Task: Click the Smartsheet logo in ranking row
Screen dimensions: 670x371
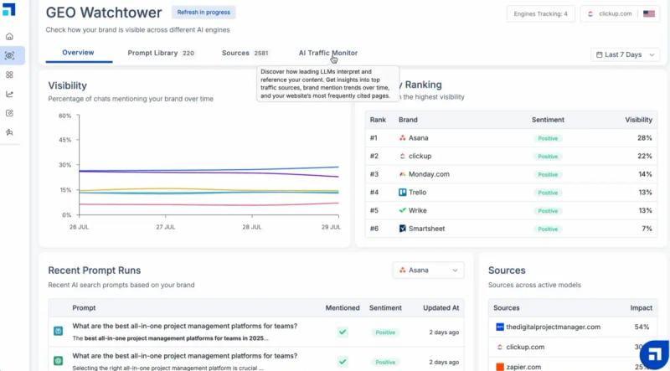Action: tap(403, 229)
